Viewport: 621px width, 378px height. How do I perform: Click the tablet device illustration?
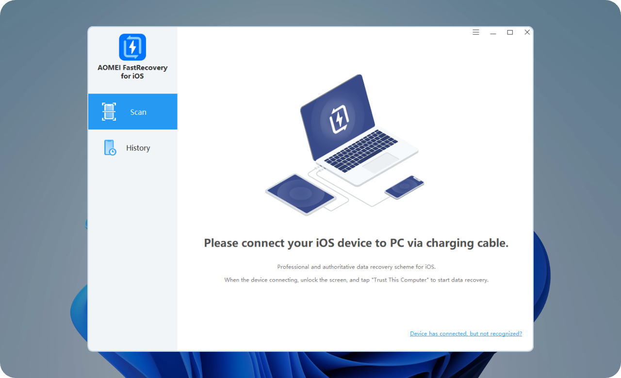(301, 194)
